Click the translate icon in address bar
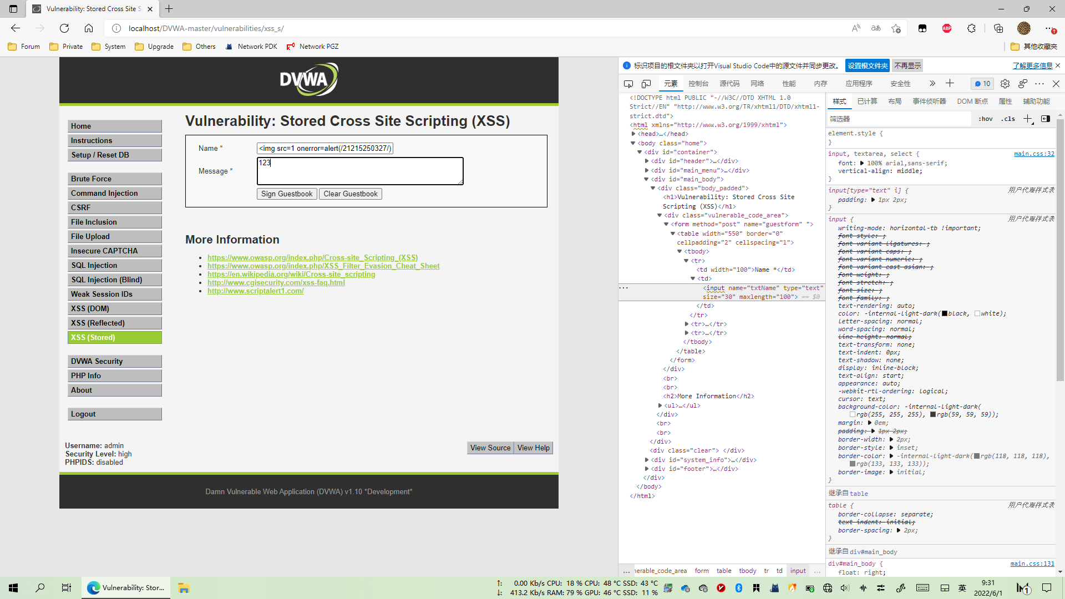Screen dimensions: 1065x599 [876, 28]
